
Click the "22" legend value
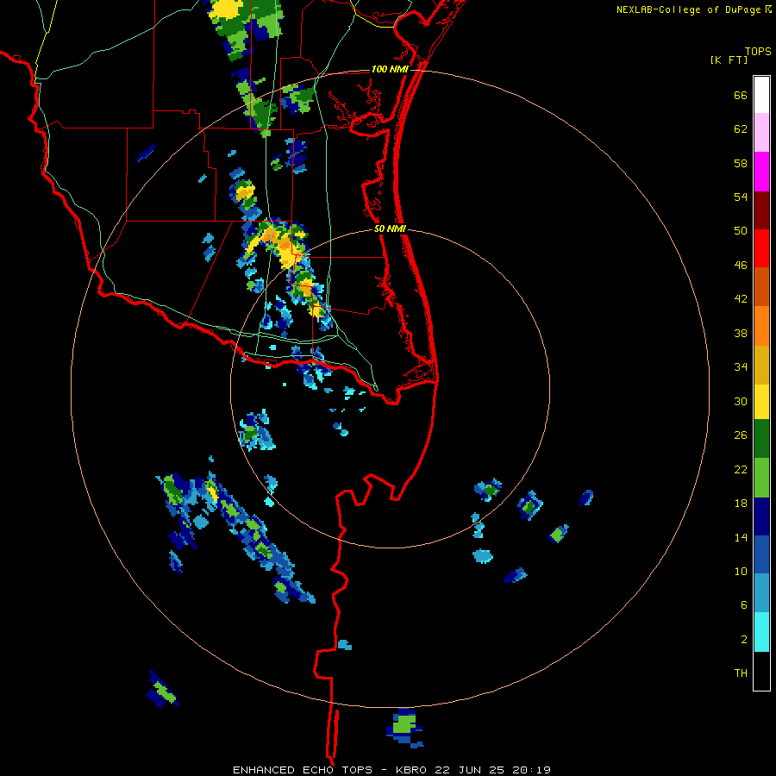(x=741, y=470)
